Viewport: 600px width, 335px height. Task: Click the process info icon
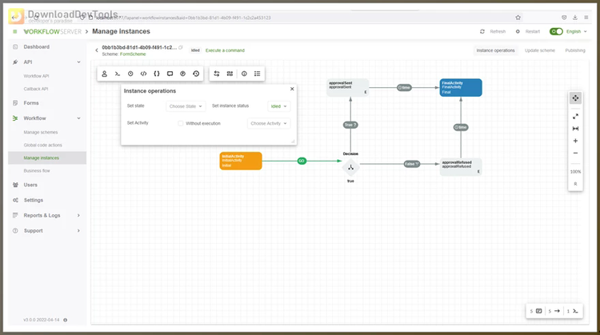244,74
